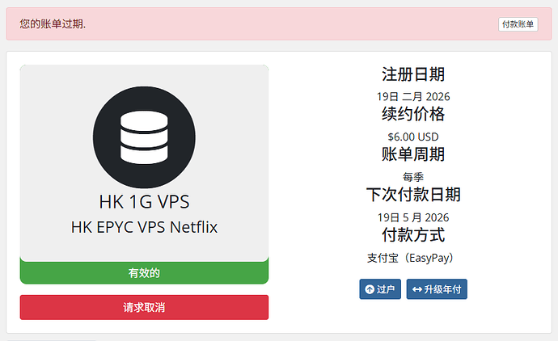Click the green 有效的 status bar
This screenshot has height=341, width=558.
click(x=144, y=273)
